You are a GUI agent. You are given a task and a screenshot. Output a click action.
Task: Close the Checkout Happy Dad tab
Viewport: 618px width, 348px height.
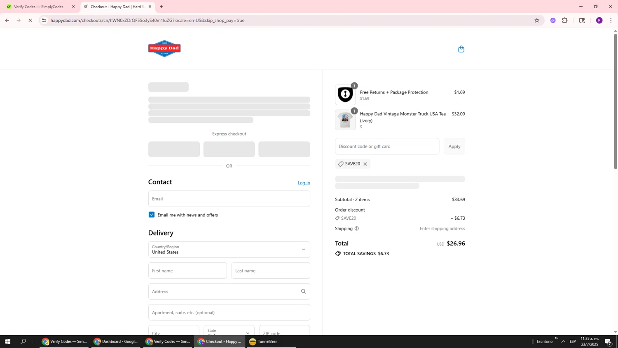(x=150, y=7)
